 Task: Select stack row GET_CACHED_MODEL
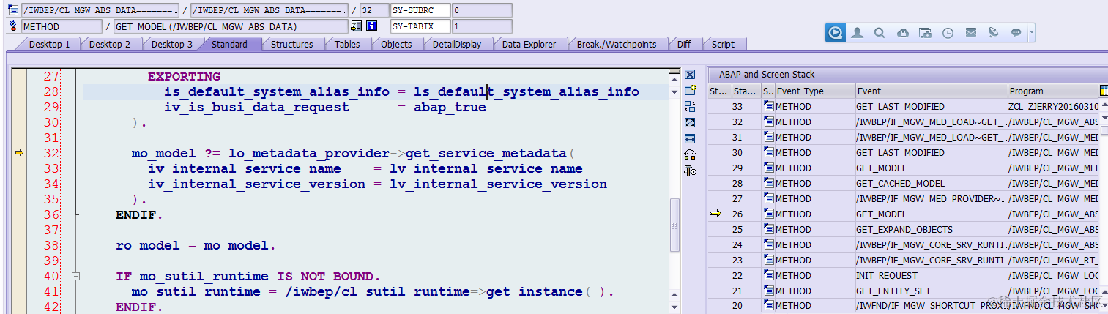tap(904, 183)
